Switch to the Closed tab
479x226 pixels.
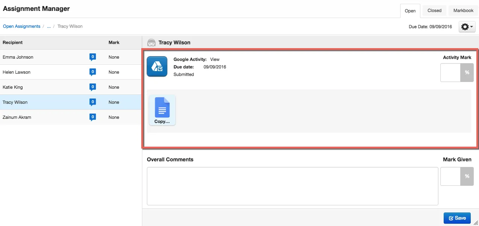(434, 11)
